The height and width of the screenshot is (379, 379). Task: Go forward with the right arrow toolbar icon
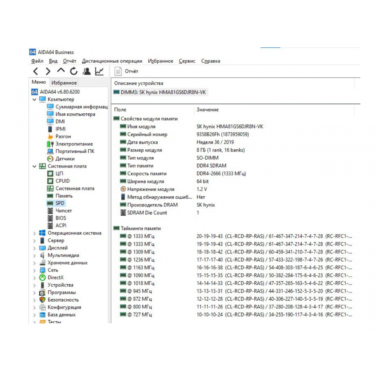pyautogui.click(x=48, y=71)
